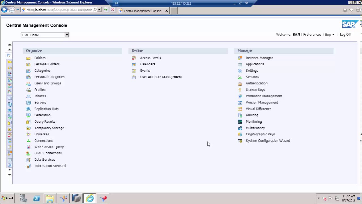
Task: Open the CMC Home navigation dropdown
Action: click(x=67, y=35)
